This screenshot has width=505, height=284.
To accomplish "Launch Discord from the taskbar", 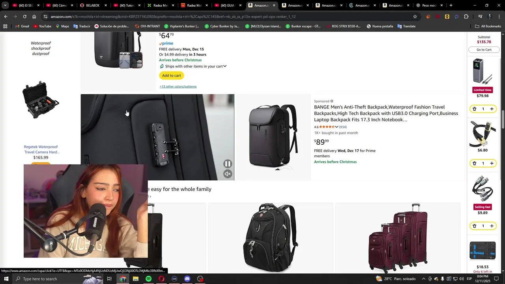I will 187,279.
